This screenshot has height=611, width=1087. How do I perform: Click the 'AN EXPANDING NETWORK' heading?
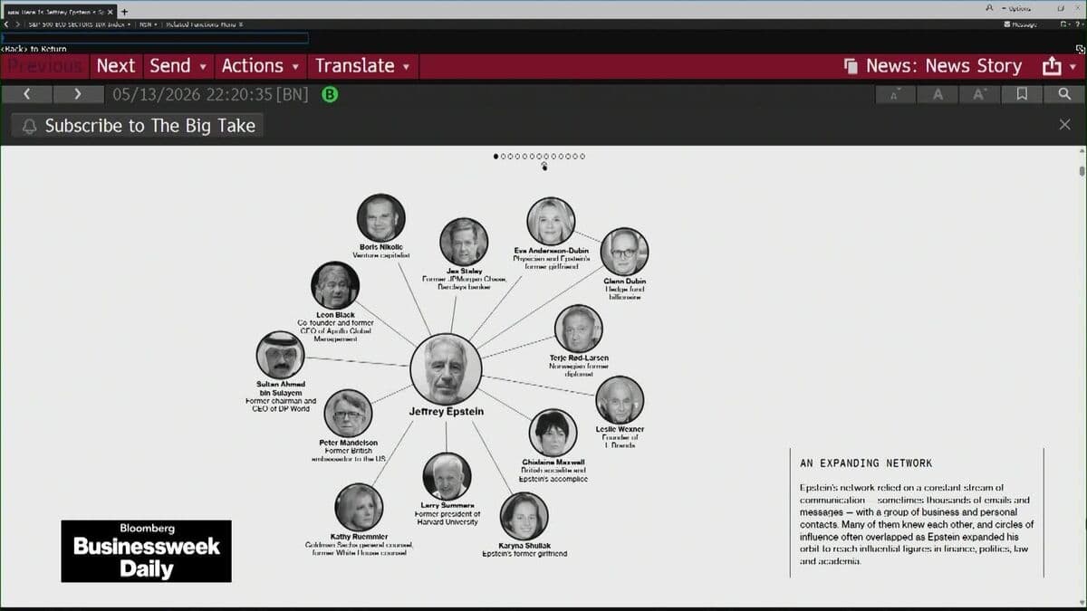pos(866,463)
